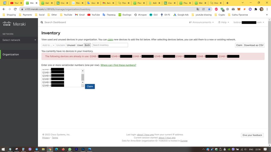Viewport: 271px width, 152px height.
Task: Open the Crypto bookmarks folder
Action: coord(220,15)
